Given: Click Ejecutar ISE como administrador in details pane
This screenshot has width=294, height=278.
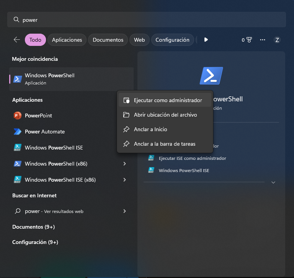Looking at the screenshot, I should coord(193,158).
